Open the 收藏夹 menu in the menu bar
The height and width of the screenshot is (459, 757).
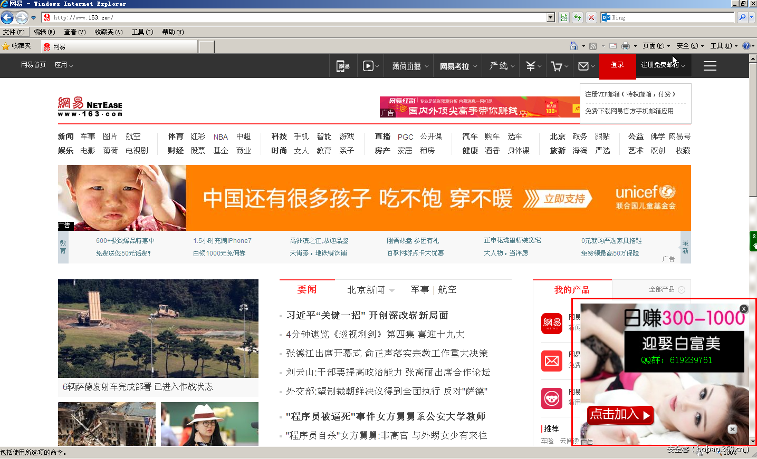pos(108,32)
